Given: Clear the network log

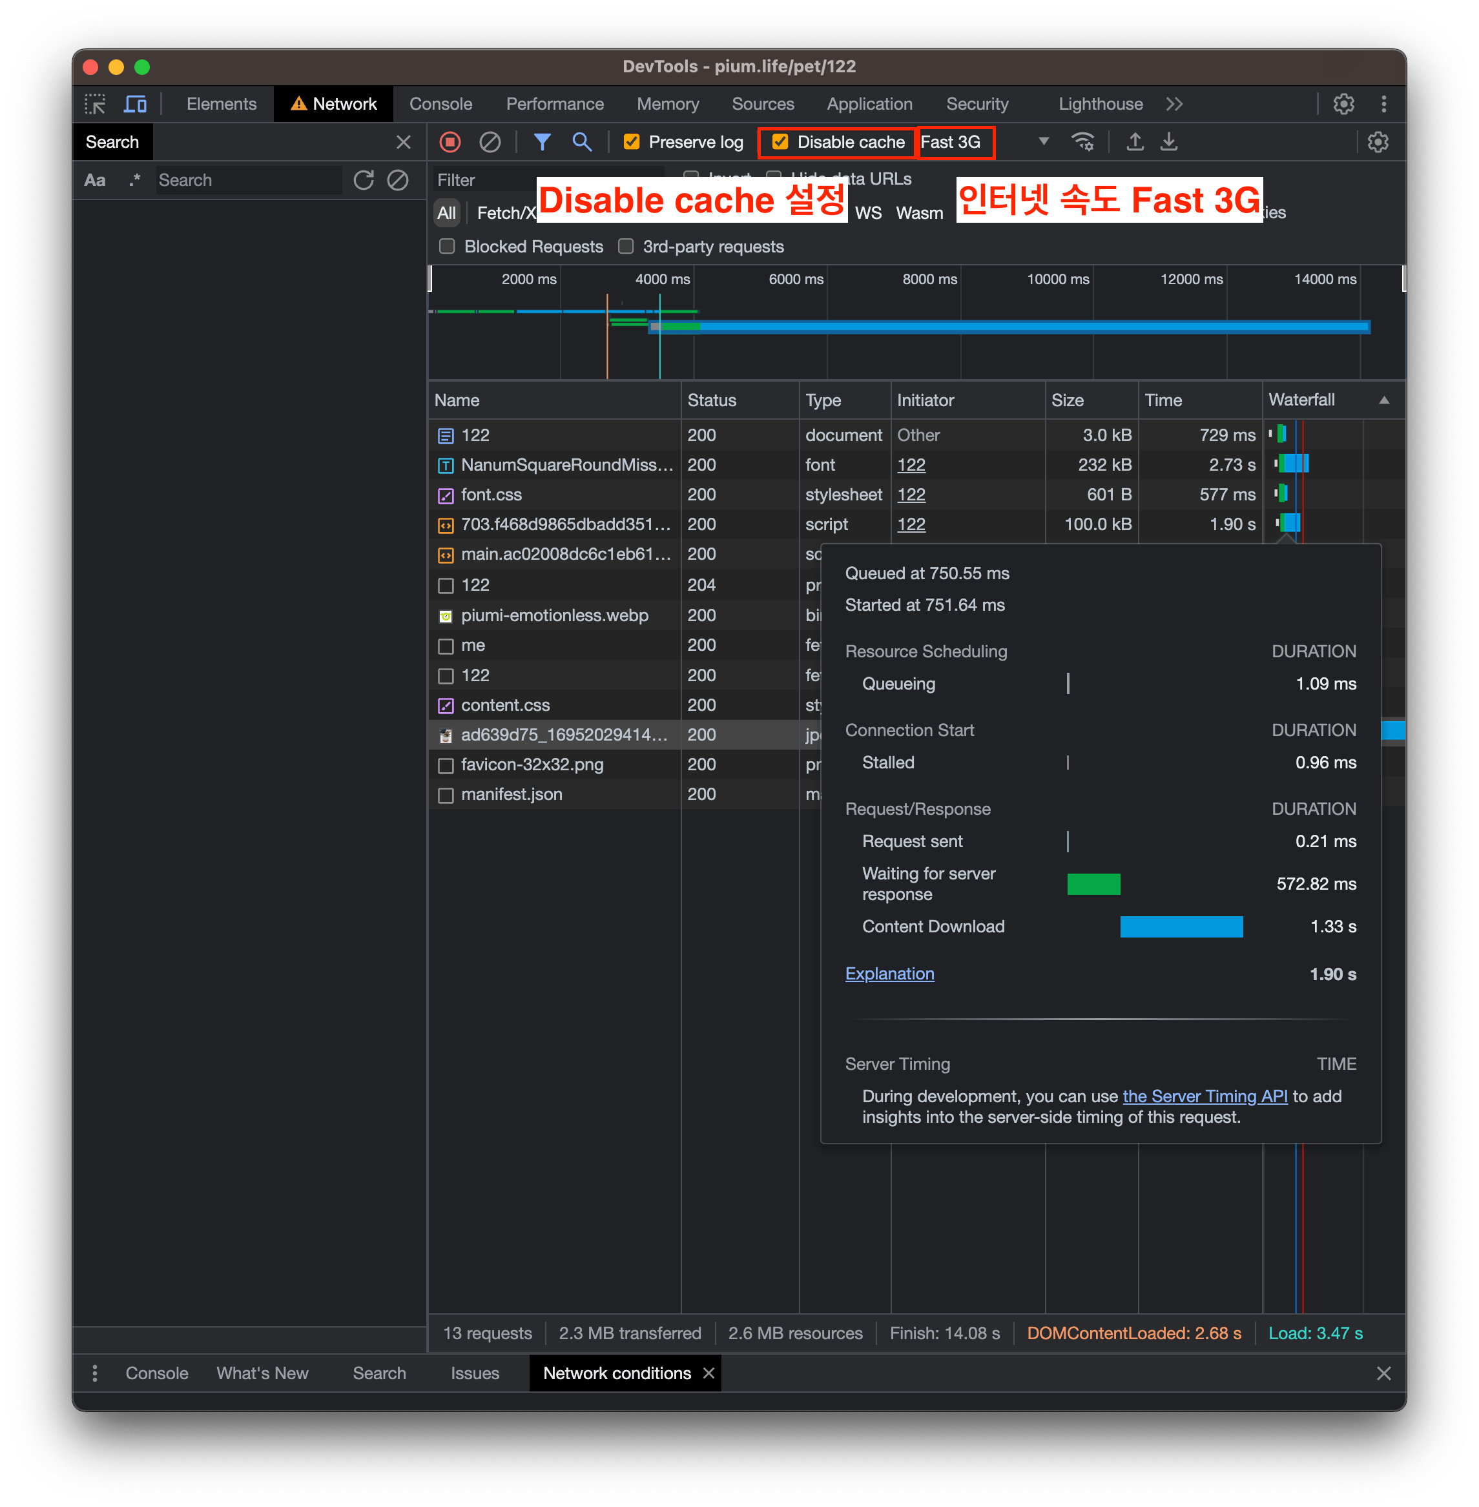Looking at the screenshot, I should [490, 142].
